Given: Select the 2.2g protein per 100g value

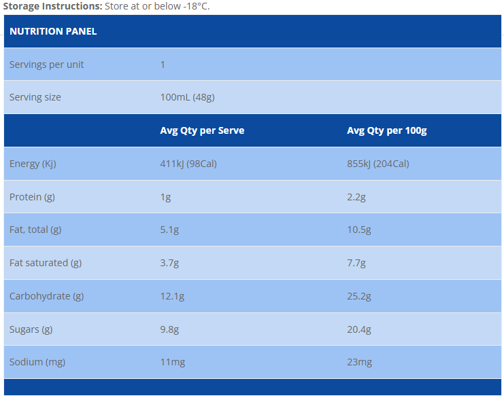Looking at the screenshot, I should click(x=356, y=197).
